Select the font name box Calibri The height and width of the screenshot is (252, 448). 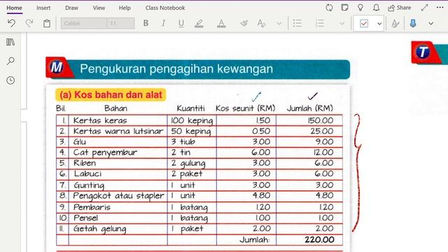tap(84, 23)
